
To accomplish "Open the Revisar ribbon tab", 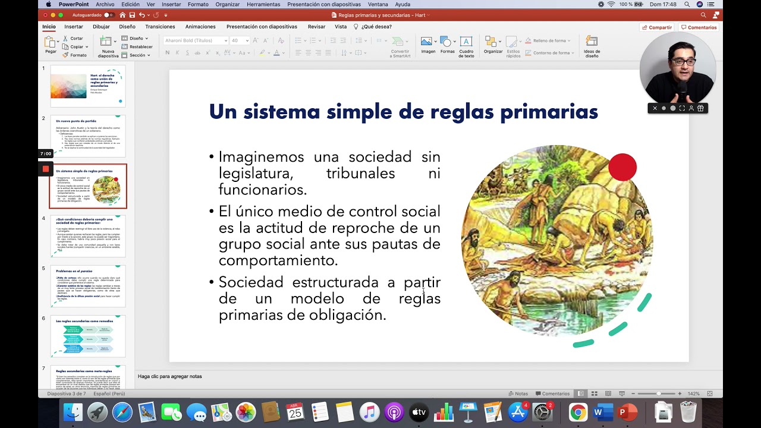I will click(x=316, y=27).
